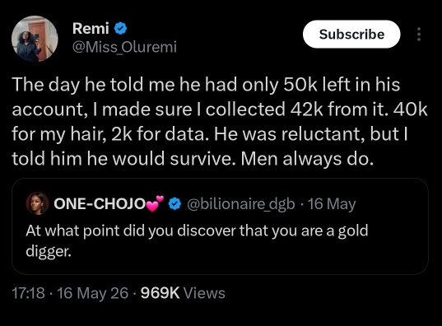Open the @Miss_Oluremi handle link
442x326 pixels.
click(x=124, y=47)
